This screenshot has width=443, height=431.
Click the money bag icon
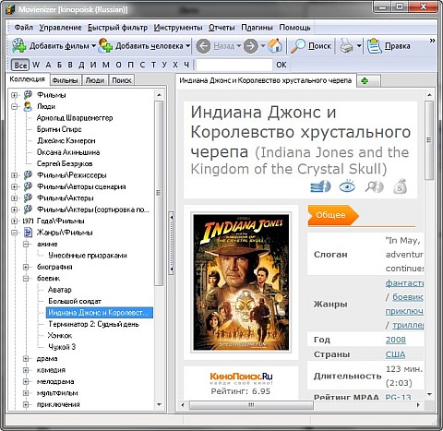pos(401,186)
